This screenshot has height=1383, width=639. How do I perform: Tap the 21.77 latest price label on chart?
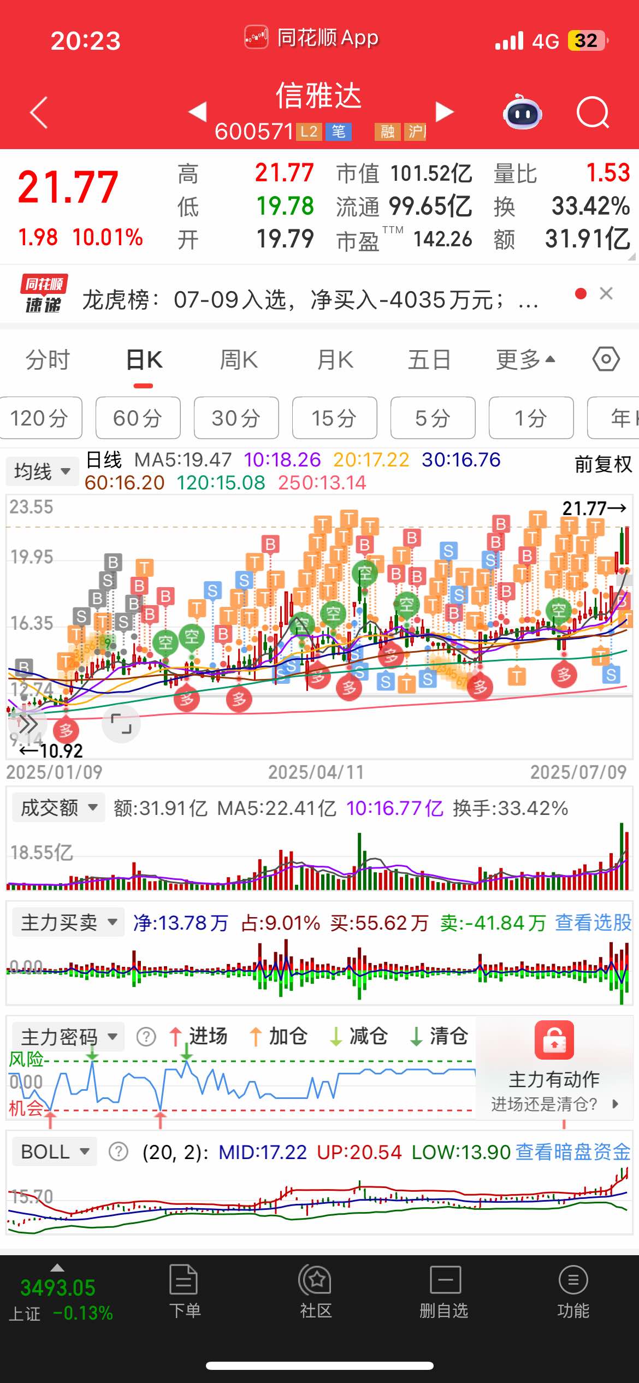click(x=594, y=508)
